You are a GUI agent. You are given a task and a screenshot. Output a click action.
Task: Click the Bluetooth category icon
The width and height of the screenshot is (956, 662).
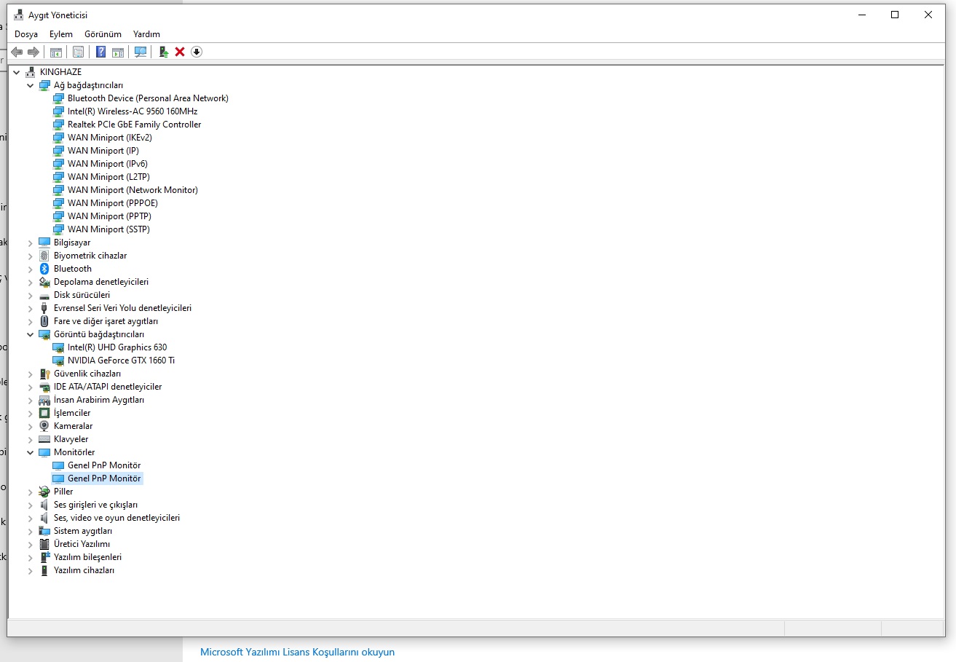pyautogui.click(x=44, y=269)
